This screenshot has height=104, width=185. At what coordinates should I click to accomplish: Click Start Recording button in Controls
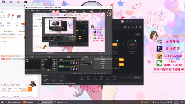coord(103,62)
